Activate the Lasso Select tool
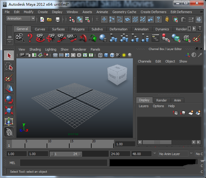The image size is (206, 178). pyautogui.click(x=9, y=67)
